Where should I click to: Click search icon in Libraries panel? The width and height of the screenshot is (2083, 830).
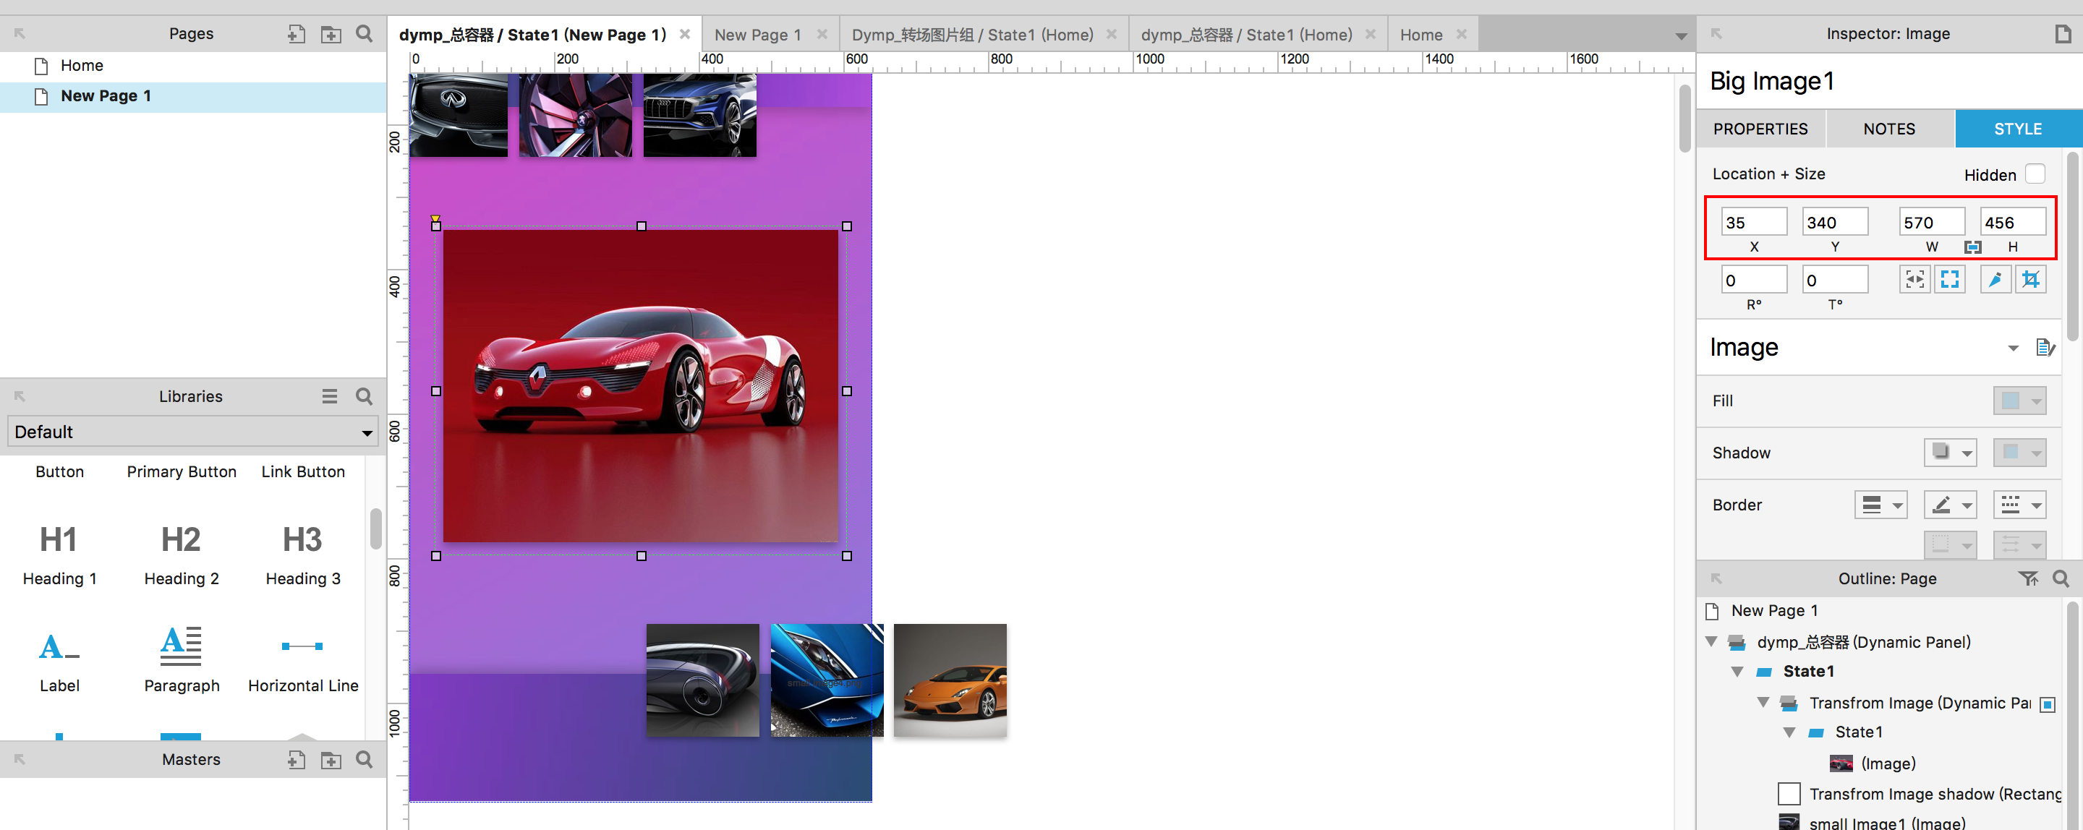click(364, 396)
